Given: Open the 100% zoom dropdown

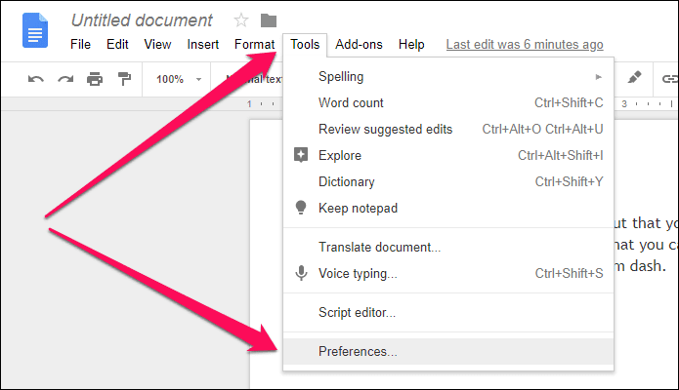Looking at the screenshot, I should pos(179,79).
